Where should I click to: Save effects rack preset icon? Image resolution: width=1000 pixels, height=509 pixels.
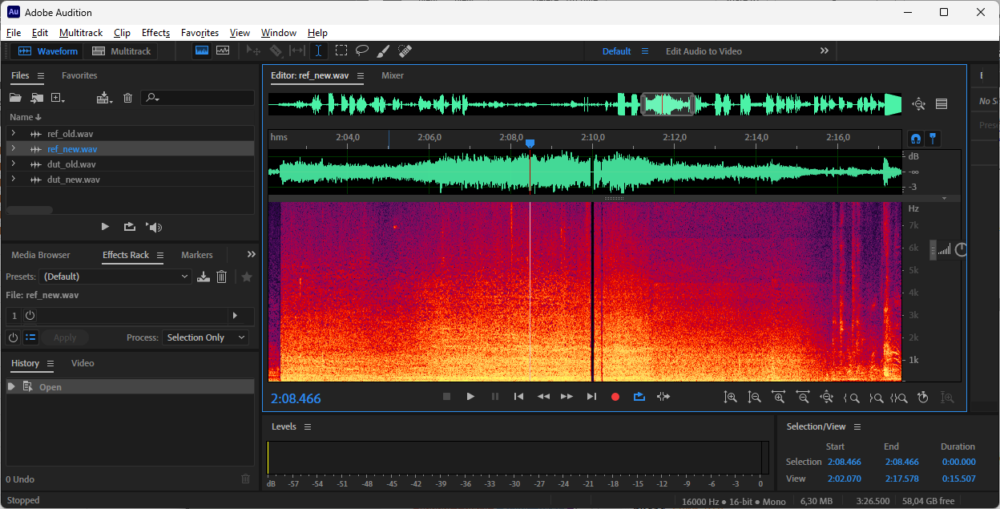point(204,277)
